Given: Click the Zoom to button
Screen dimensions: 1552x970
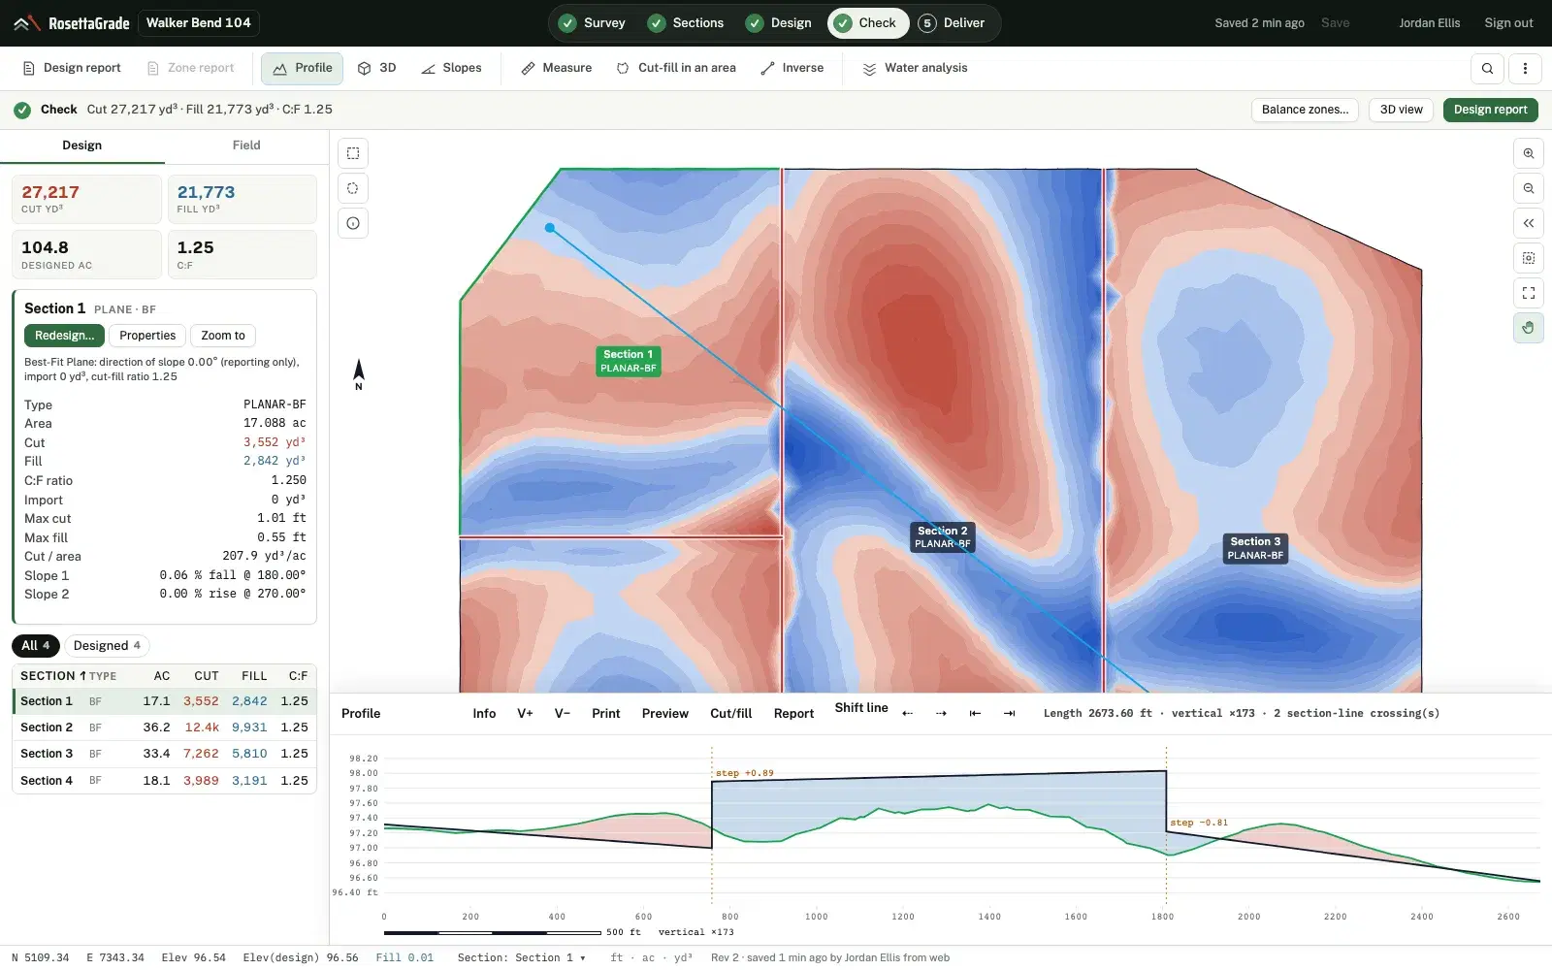Looking at the screenshot, I should (x=223, y=336).
